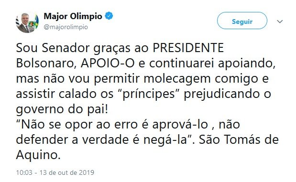
Task: Open the tweet timestamp 10:03
Action: click(x=24, y=172)
